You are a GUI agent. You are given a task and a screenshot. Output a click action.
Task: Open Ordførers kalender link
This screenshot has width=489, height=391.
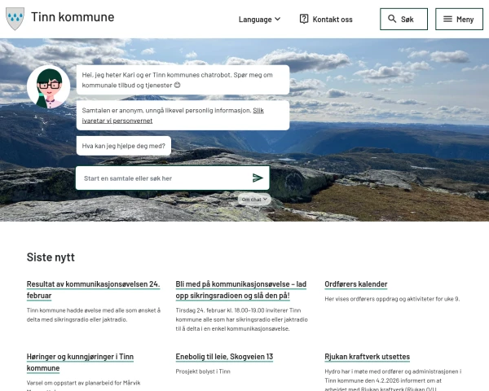pos(356,284)
